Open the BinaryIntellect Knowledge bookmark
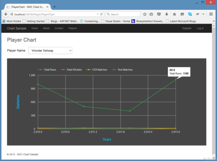The height and width of the screenshot is (161, 217). pos(148,21)
